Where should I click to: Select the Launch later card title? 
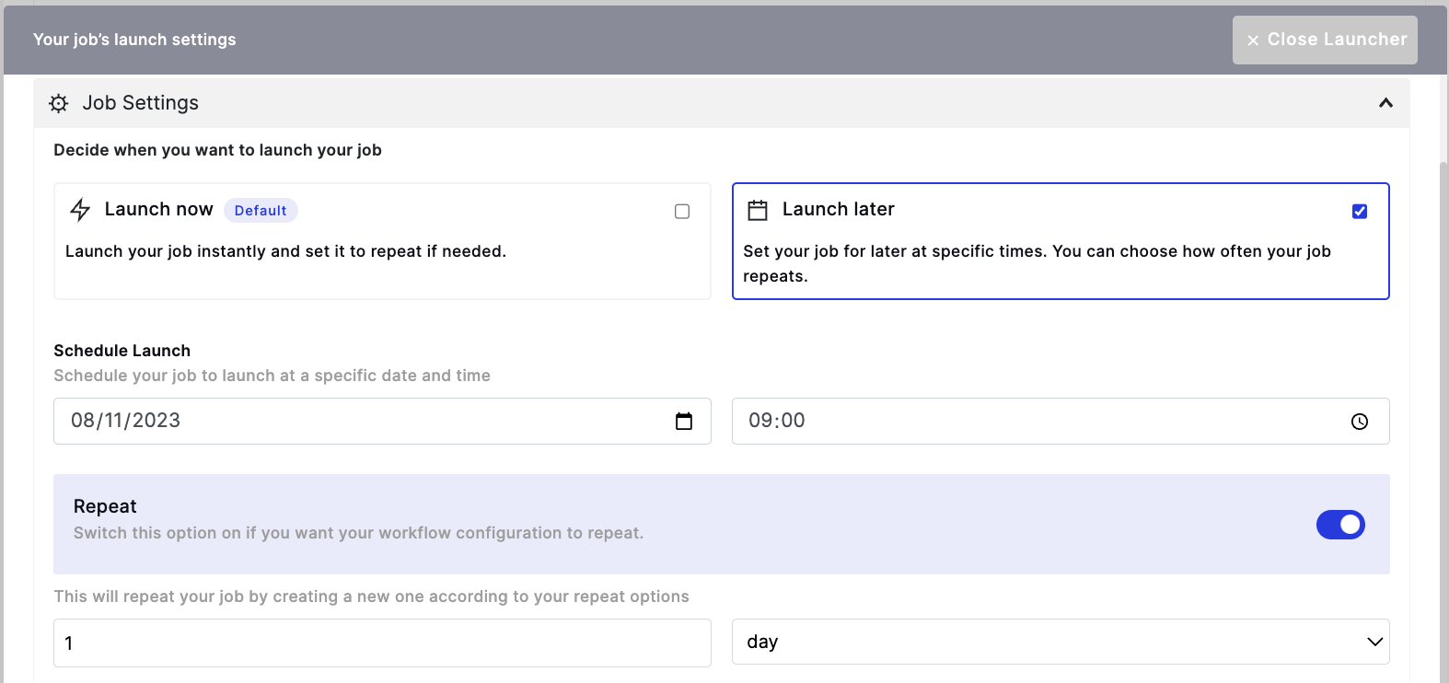tap(839, 209)
